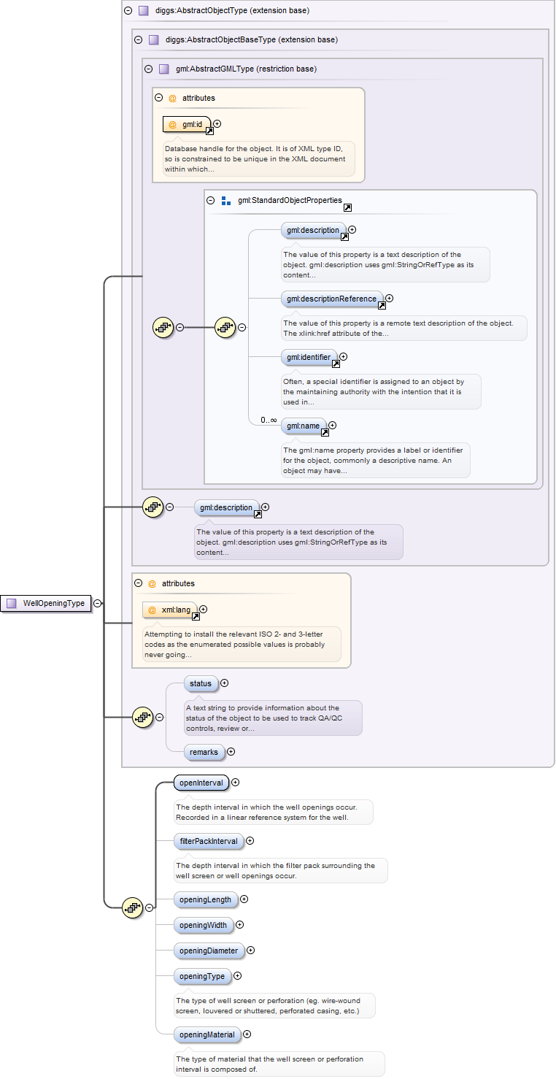
Task: Click the sequence icon beside status element
Action: point(142,717)
